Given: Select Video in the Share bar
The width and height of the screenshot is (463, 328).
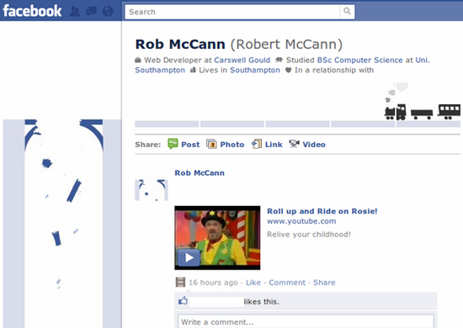Looking at the screenshot, I should coord(314,145).
